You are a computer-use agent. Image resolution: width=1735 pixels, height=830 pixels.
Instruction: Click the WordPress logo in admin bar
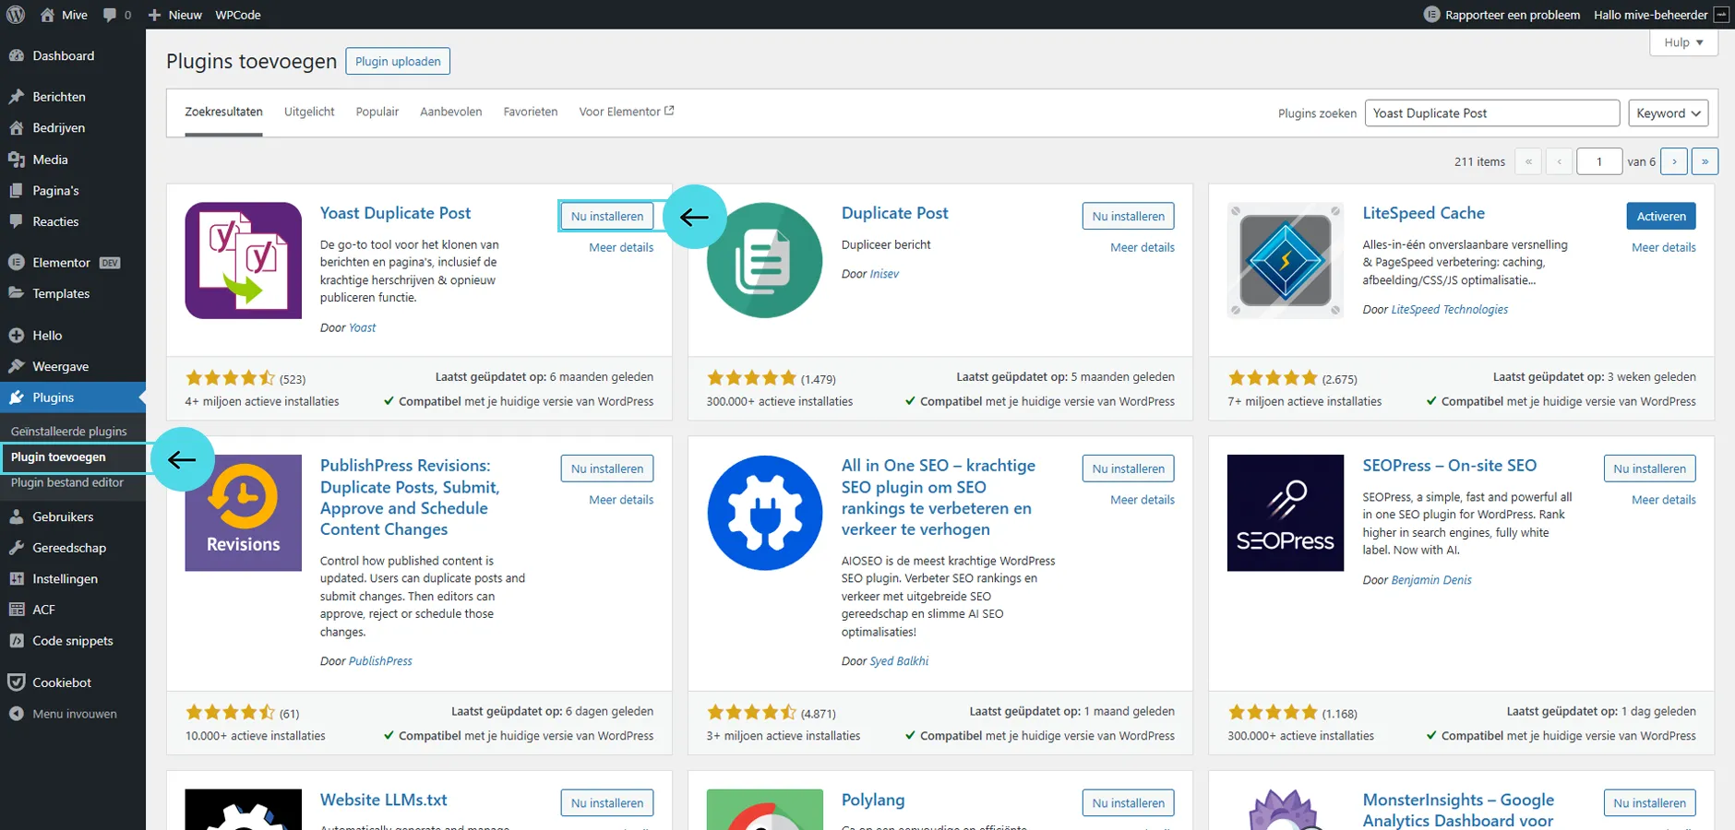[16, 15]
